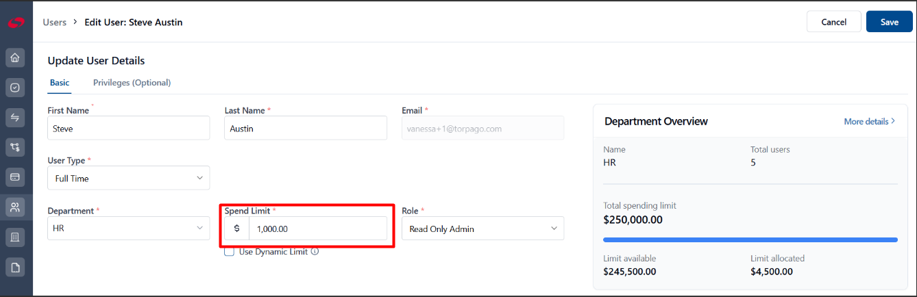
Task: Open the workflow payments sidebar icon
Action: tap(16, 147)
